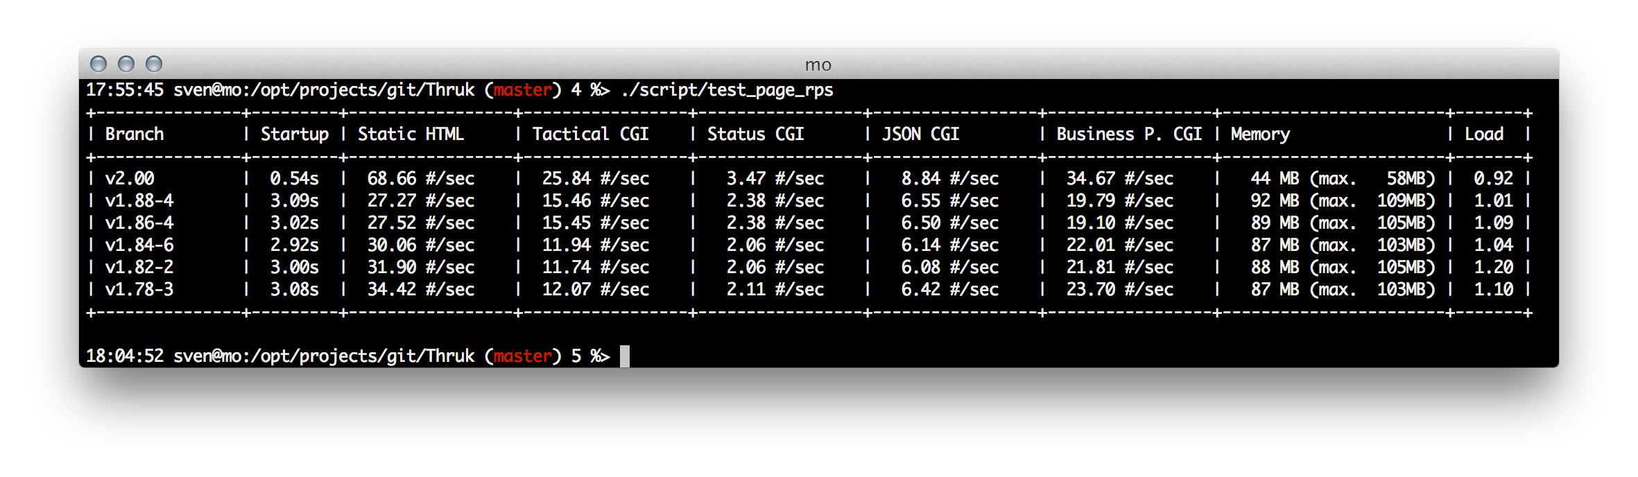Click the v2.00 branch row label
Screen dimensions: 1638x477
tap(130, 178)
